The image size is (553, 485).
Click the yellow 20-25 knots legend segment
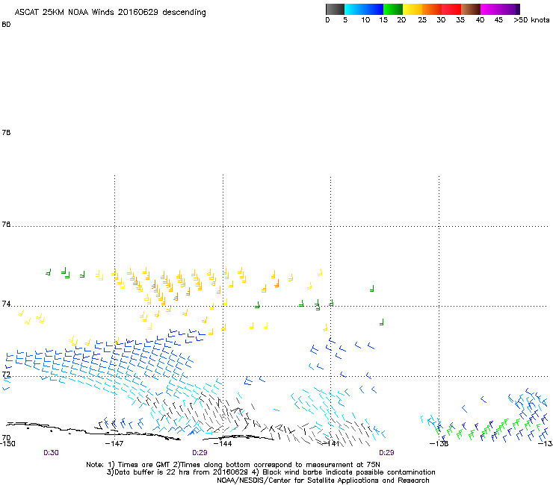click(x=413, y=9)
